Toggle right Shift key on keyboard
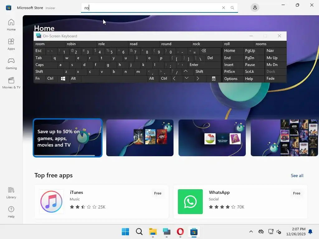Image resolution: width=319 pixels, height=239 pixels. 207,72
